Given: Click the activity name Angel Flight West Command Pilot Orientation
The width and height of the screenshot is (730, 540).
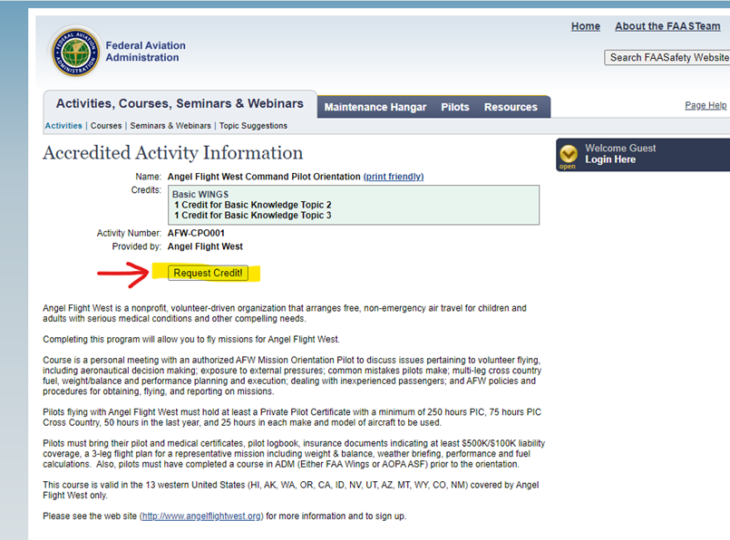Looking at the screenshot, I should tap(264, 177).
